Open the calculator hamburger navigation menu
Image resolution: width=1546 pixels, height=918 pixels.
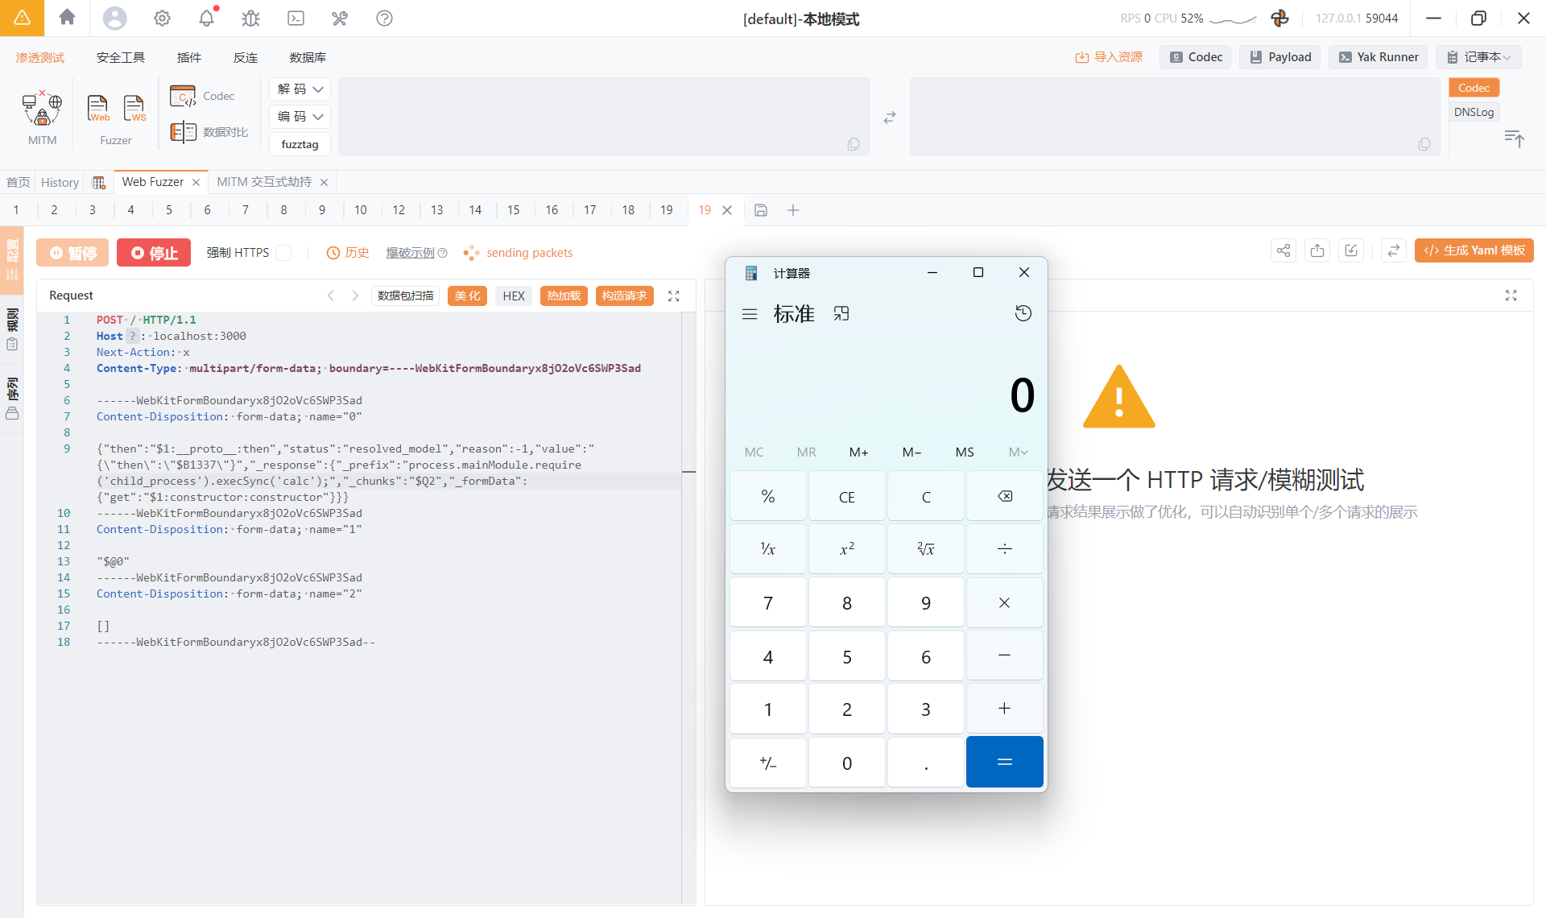point(749,314)
